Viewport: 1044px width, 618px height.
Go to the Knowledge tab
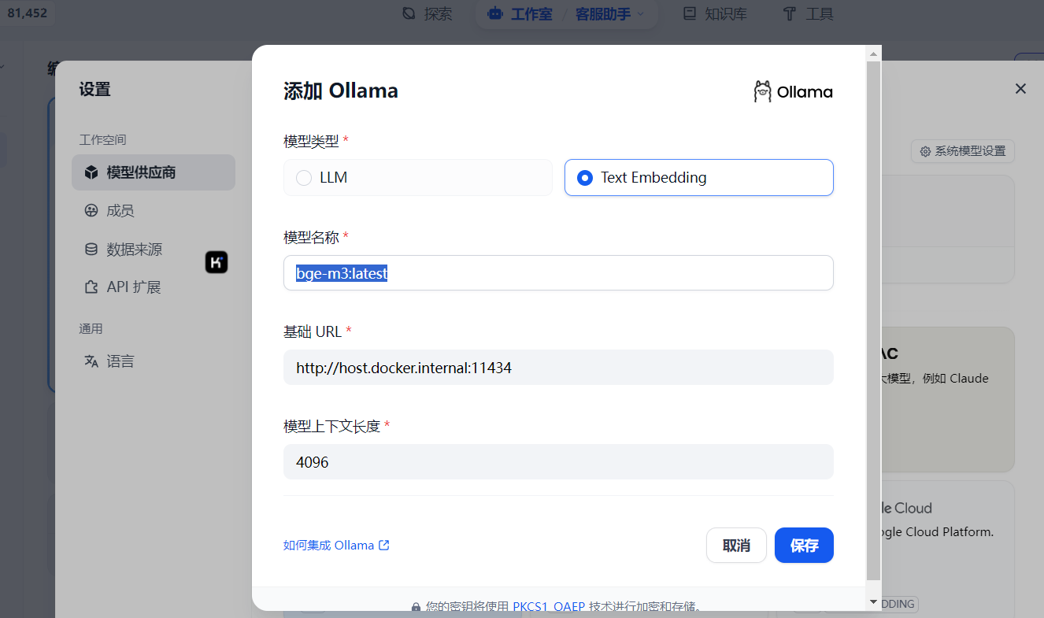point(716,13)
